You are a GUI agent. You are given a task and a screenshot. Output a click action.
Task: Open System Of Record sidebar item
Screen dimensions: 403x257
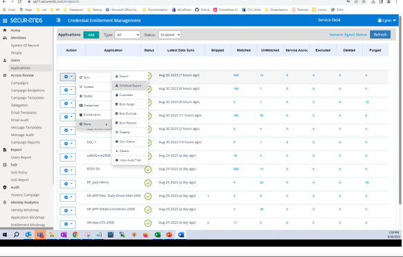click(x=25, y=46)
